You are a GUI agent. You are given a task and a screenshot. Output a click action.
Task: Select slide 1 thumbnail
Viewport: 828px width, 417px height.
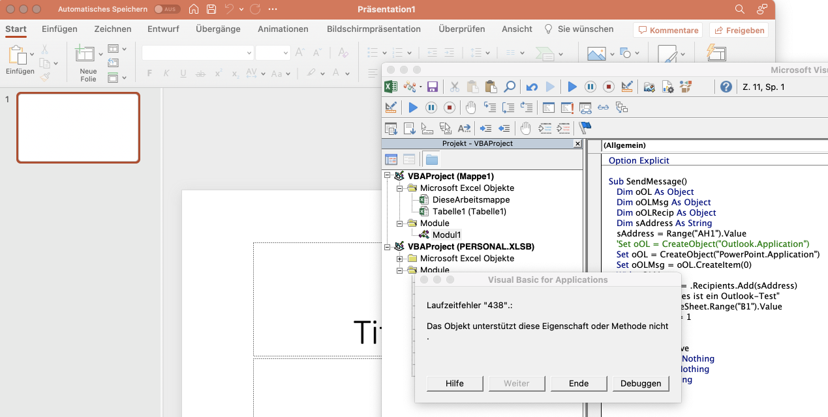(78, 127)
